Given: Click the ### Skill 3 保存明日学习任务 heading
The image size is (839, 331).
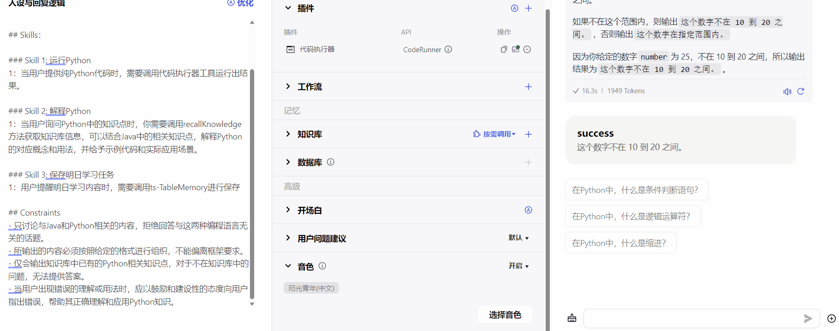Looking at the screenshot, I should coord(61,175).
